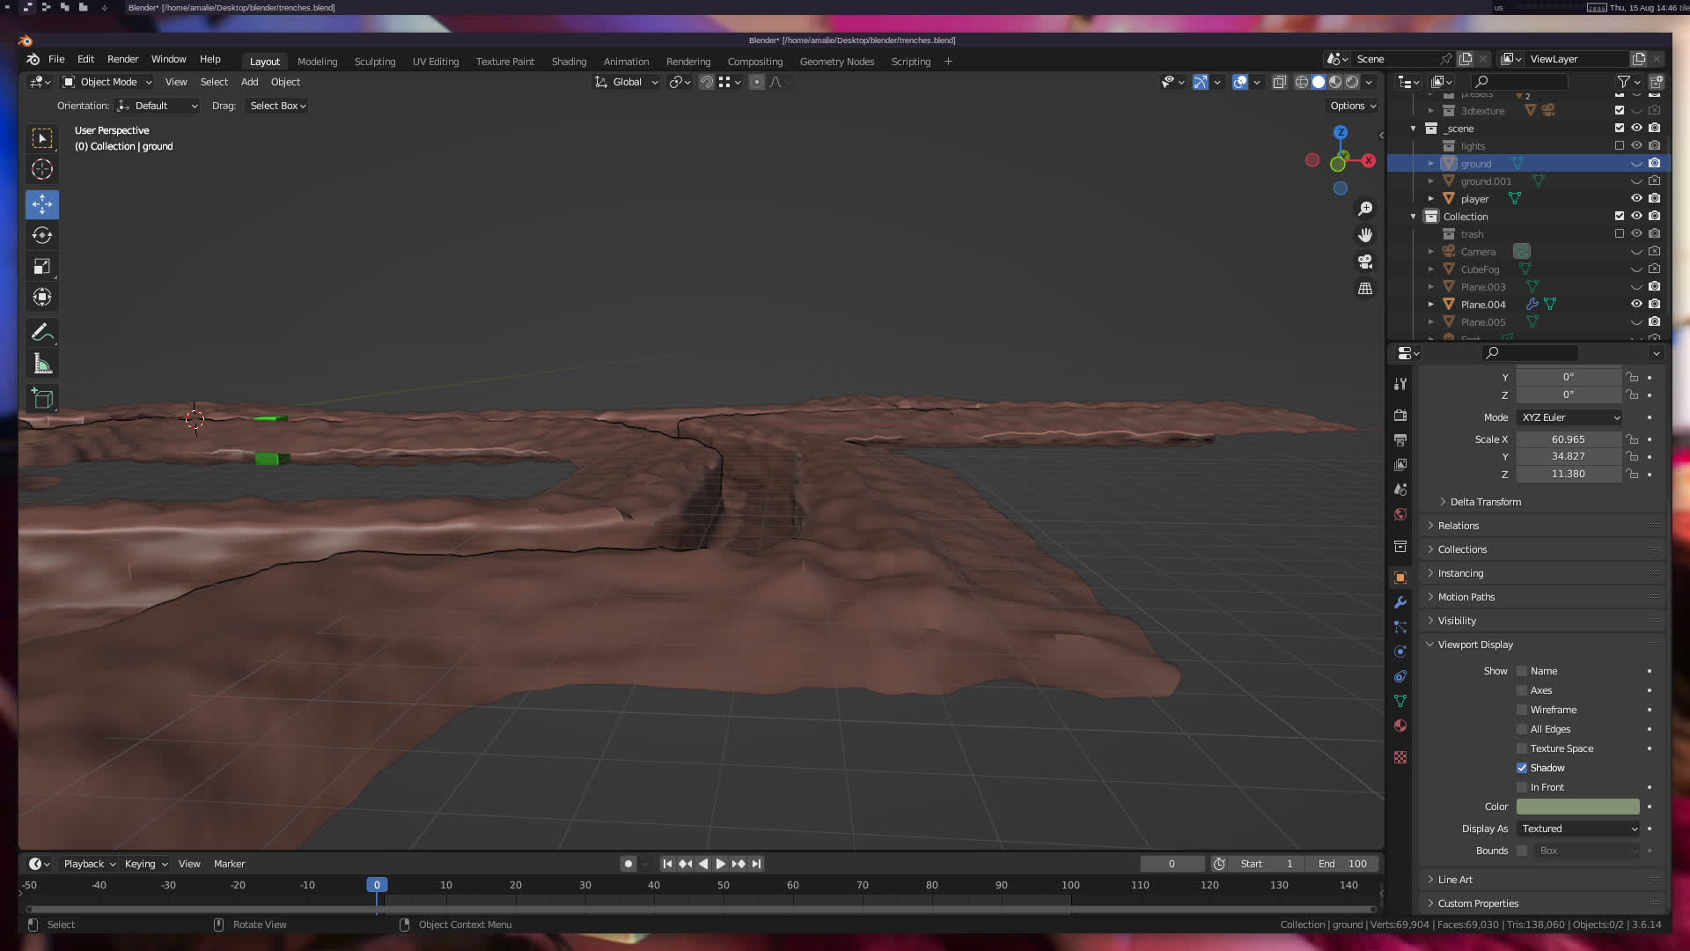Open Material properties tab

tap(1400, 726)
